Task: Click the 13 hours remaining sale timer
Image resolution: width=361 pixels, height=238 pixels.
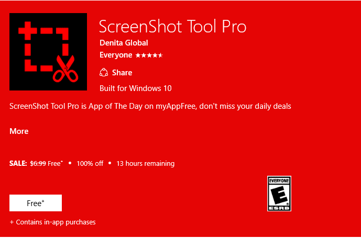Action: click(146, 164)
